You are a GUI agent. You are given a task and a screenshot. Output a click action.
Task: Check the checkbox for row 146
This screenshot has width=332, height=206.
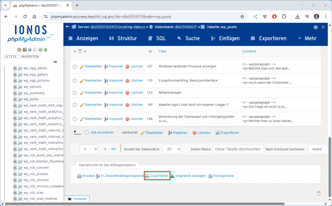coord(74,119)
